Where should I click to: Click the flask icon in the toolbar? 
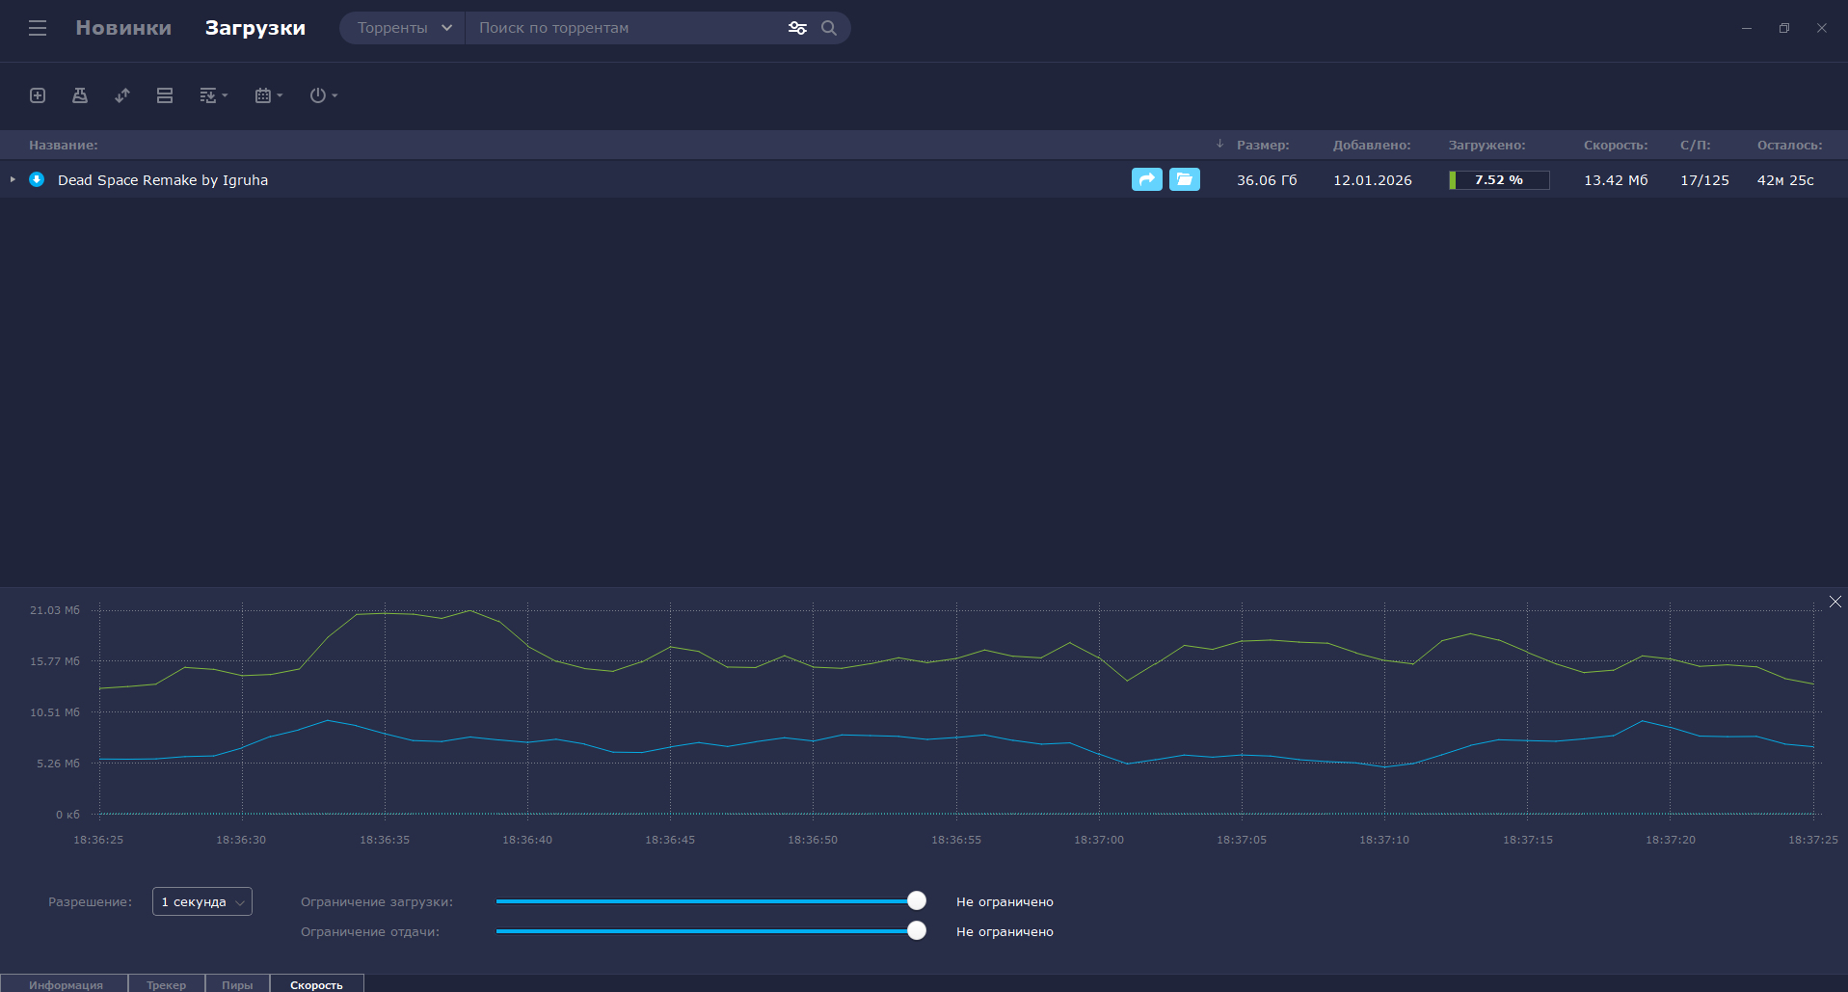coord(80,95)
